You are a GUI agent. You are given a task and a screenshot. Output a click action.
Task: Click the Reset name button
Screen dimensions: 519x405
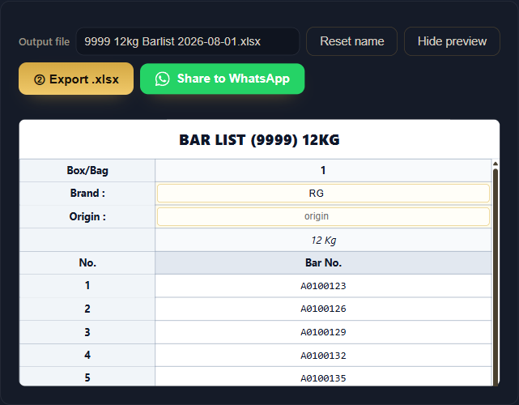(x=351, y=41)
